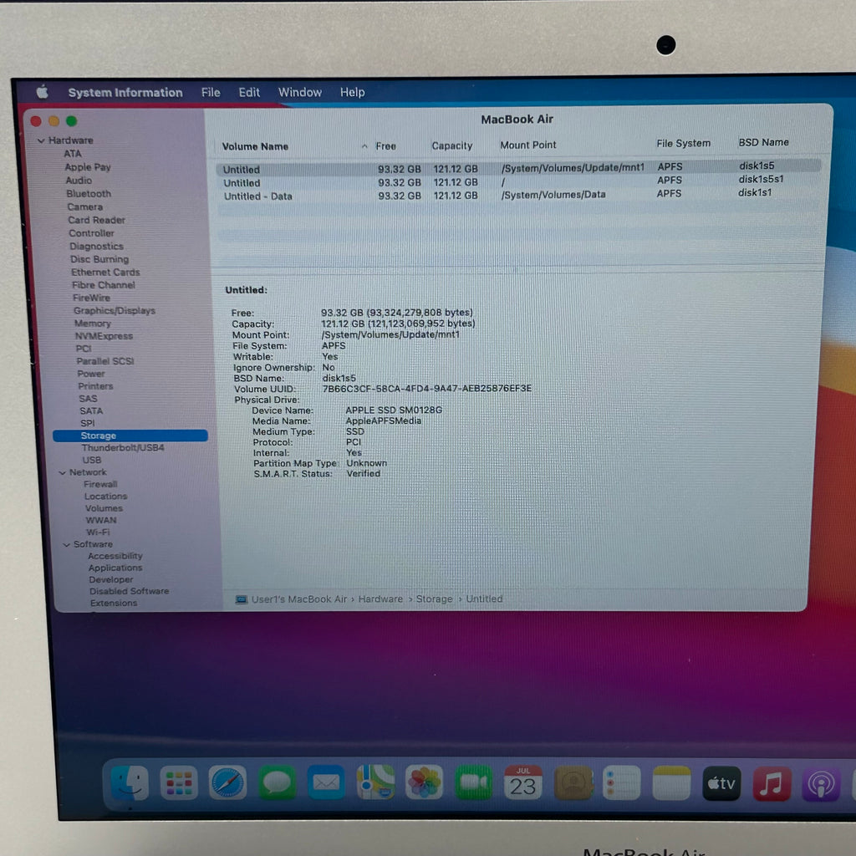Viewport: 856px width, 856px height.
Task: Open the File menu
Action: (211, 92)
